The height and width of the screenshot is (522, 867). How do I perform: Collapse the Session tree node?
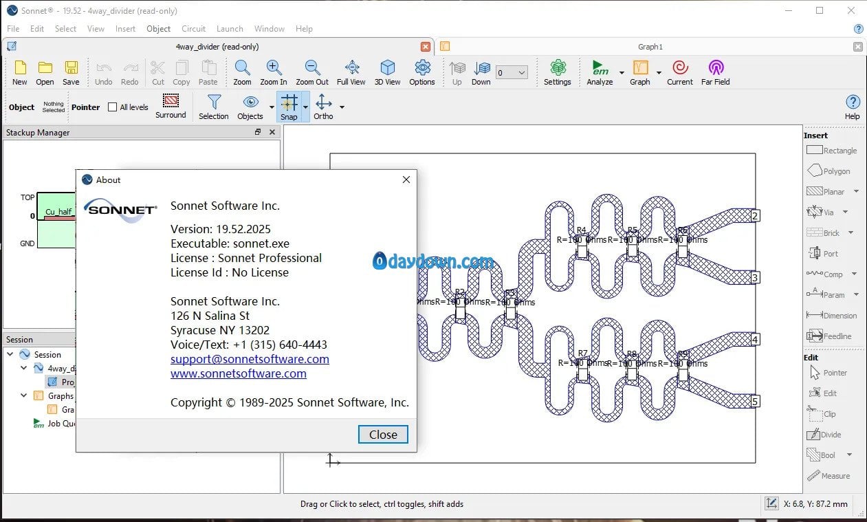pyautogui.click(x=10, y=354)
